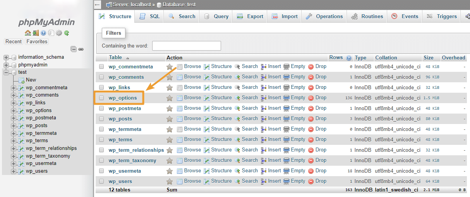Star the wp_options table as favorite
Image resolution: width=470 pixels, height=197 pixels.
pyautogui.click(x=170, y=98)
